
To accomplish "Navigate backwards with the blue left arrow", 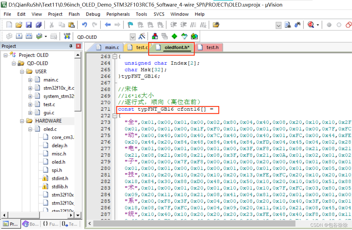I will [x=108, y=25].
